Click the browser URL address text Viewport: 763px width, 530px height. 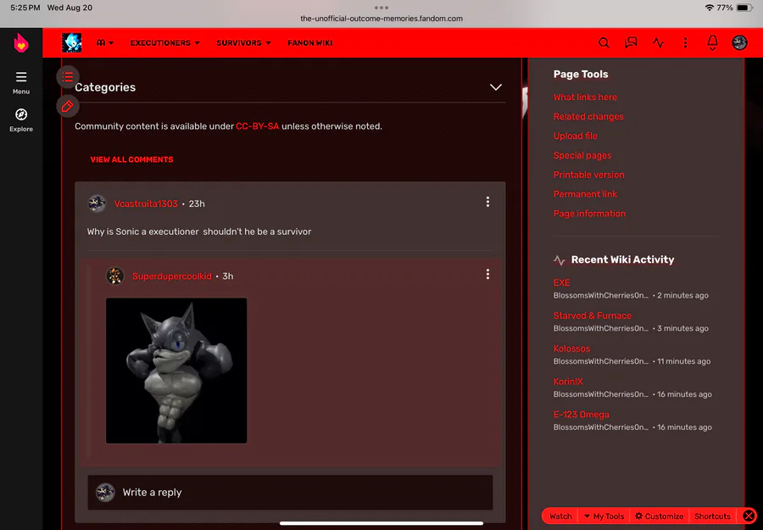(381, 19)
